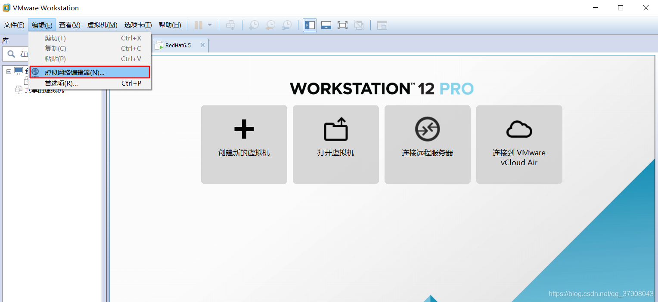Collapse the My Computer tree node
This screenshot has width=658, height=302.
(x=9, y=71)
